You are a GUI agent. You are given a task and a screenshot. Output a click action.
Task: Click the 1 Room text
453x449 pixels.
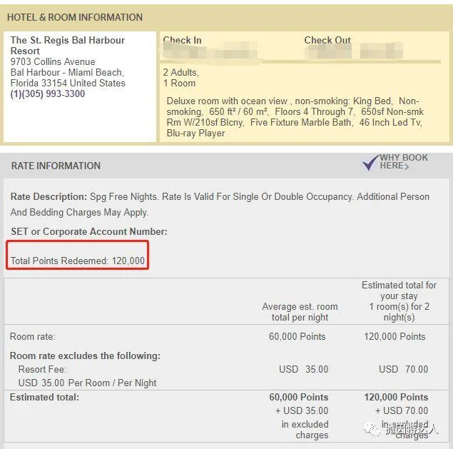pos(179,84)
